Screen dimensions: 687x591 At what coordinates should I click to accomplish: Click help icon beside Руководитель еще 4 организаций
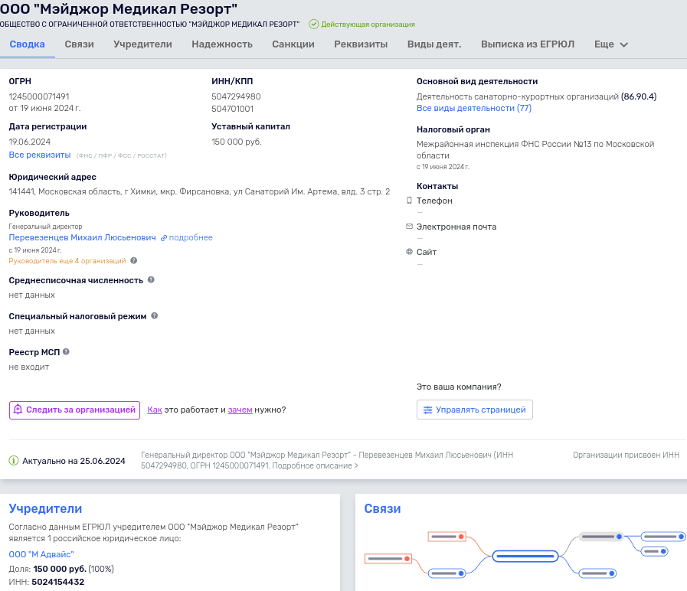pyautogui.click(x=134, y=260)
